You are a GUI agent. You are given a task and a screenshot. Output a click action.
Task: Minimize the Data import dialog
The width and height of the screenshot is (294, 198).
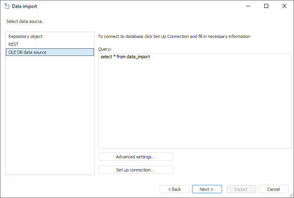coord(248,6)
